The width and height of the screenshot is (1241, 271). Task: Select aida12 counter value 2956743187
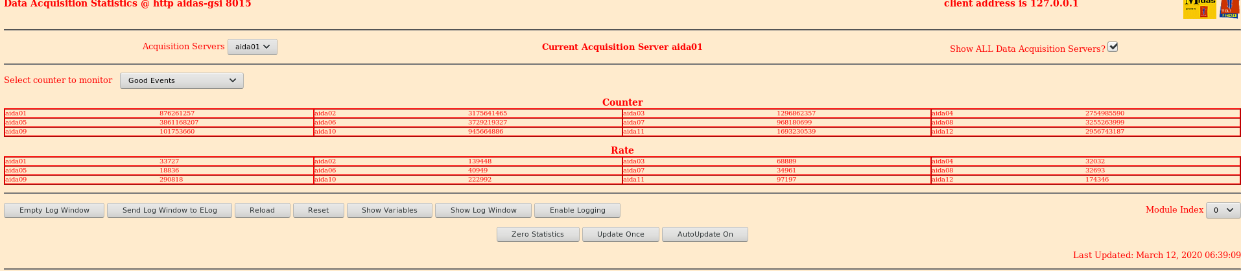click(1105, 132)
